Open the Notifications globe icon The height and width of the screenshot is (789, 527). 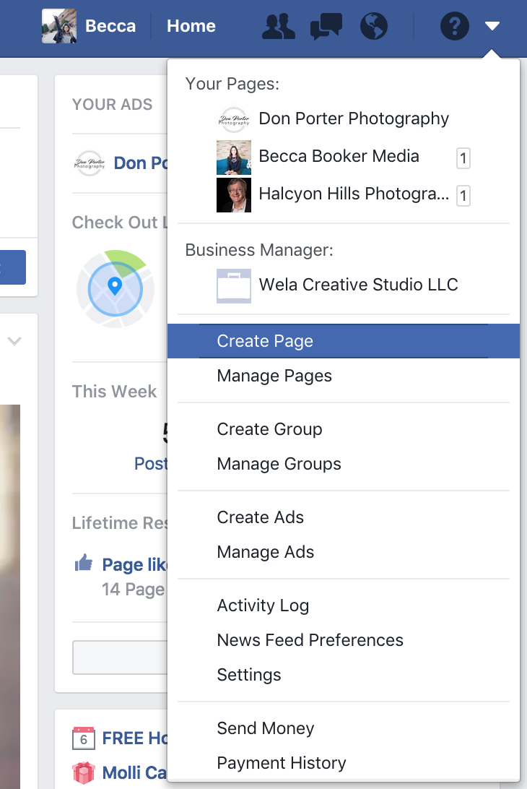point(374,26)
